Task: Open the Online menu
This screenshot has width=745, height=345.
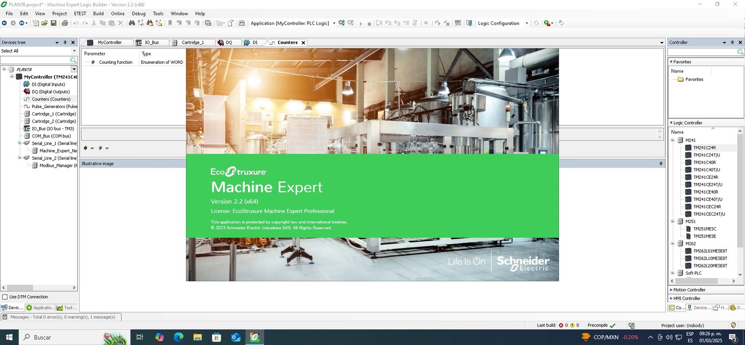Action: (x=118, y=14)
